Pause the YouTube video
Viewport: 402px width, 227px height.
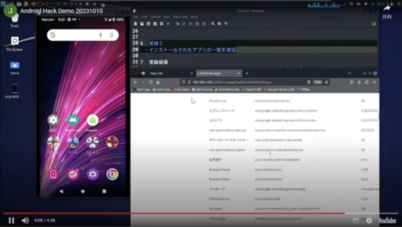click(x=11, y=220)
